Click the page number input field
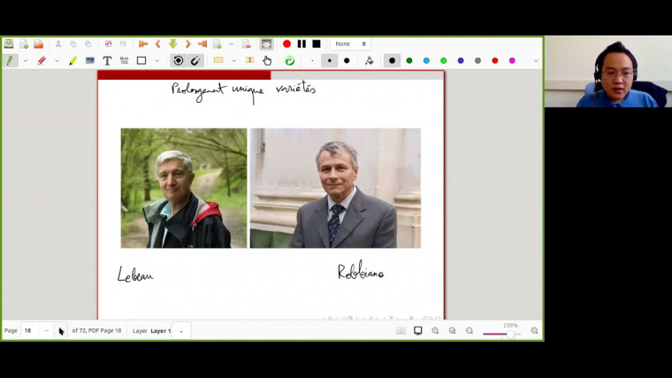The image size is (672, 378). tap(33, 331)
